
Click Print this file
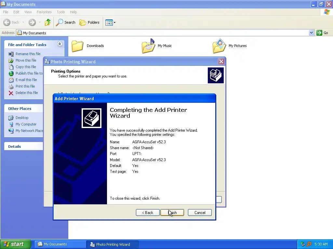click(x=25, y=86)
